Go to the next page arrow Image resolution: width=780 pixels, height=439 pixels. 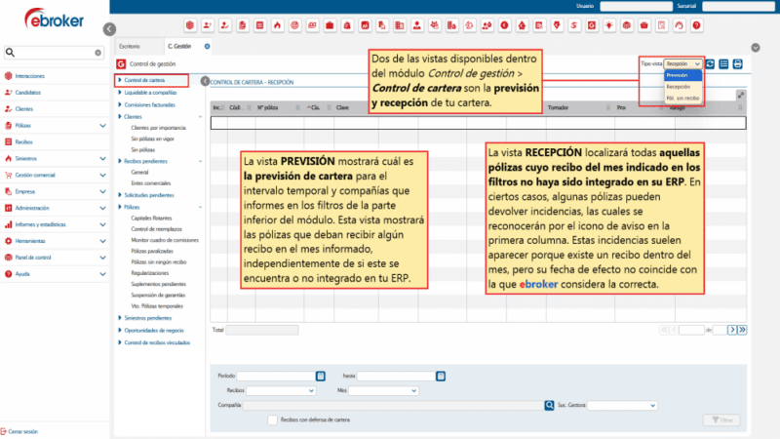(732, 330)
